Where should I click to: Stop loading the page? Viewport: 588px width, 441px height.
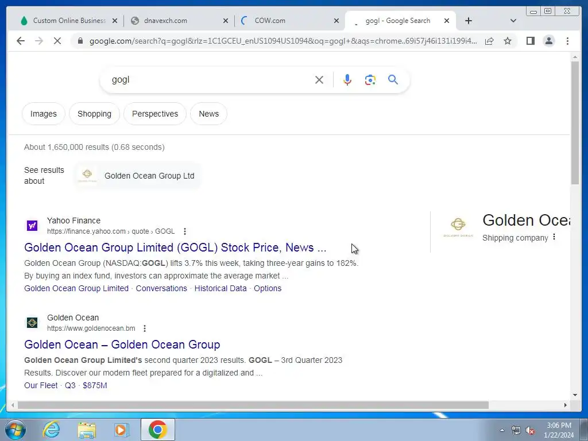[57, 41]
